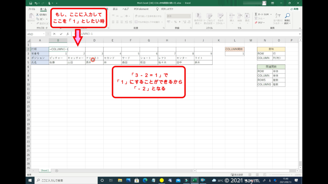Open Microsoft Edge from the taskbar

tap(144, 180)
